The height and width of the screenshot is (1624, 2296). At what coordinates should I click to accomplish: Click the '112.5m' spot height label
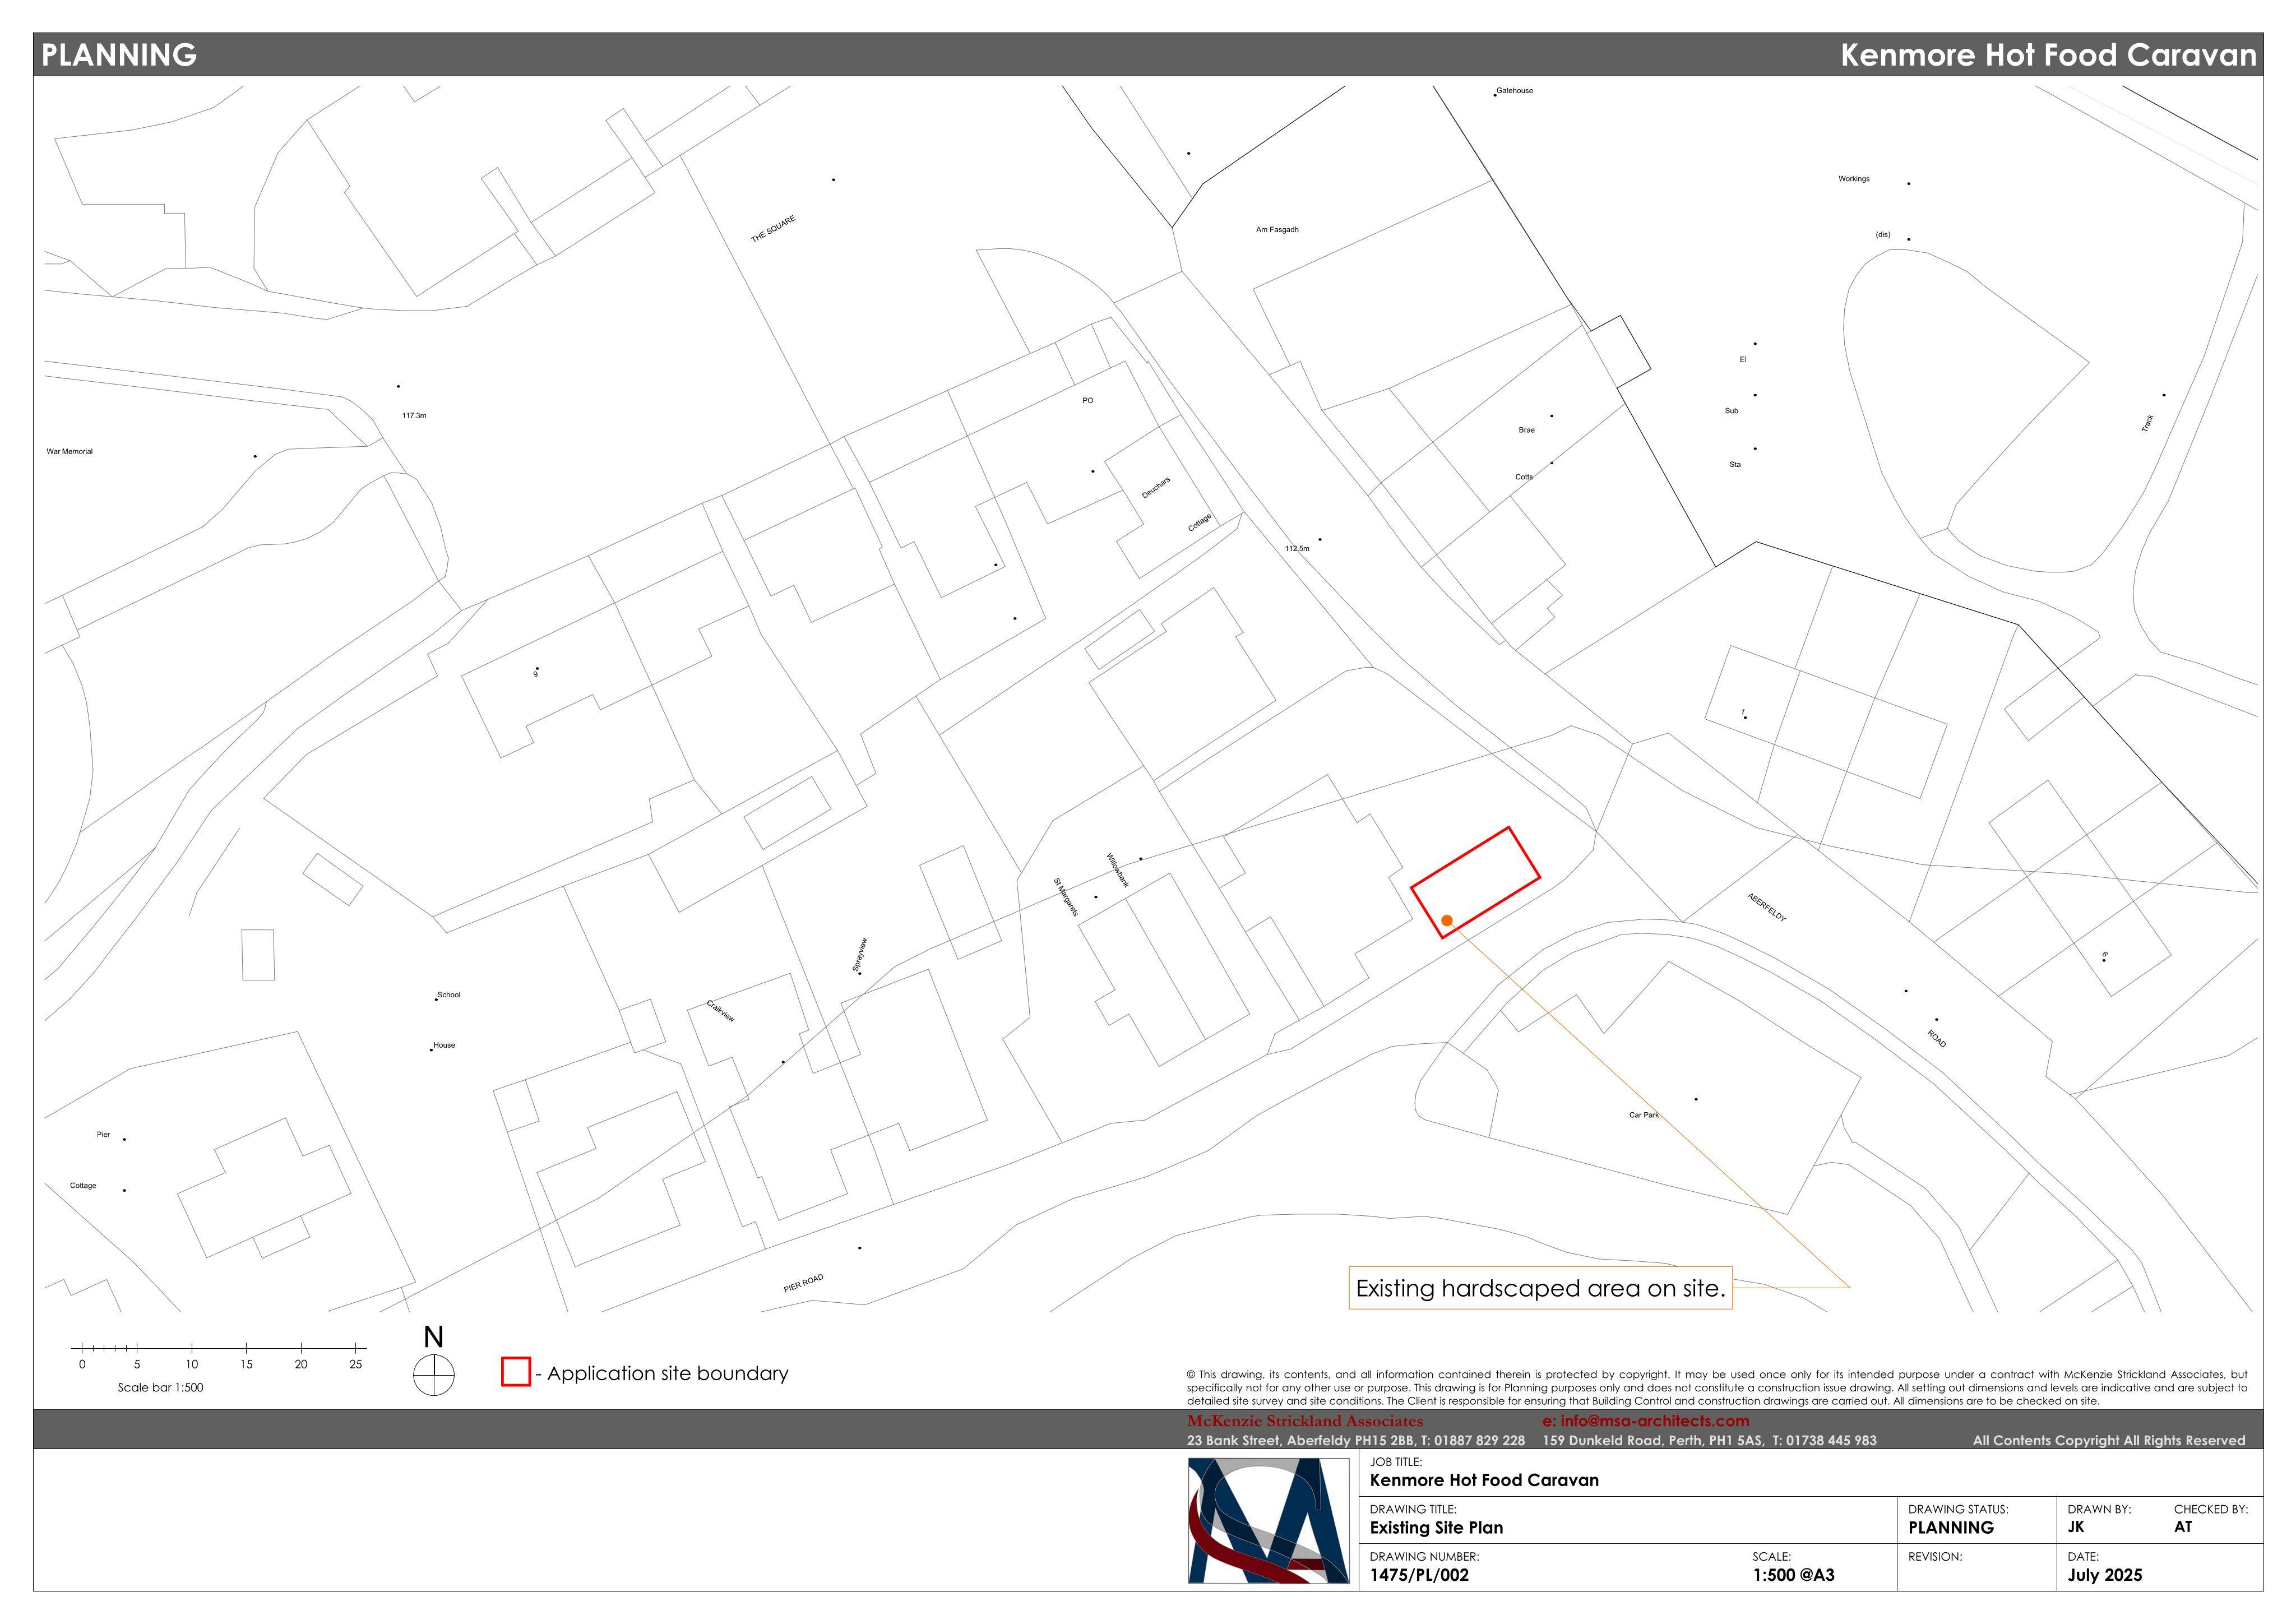coord(1297,549)
